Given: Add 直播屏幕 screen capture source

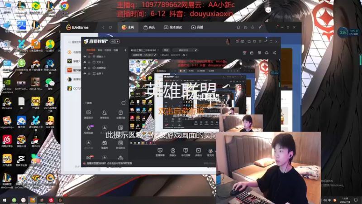Looking at the screenshot, I should (160, 152).
